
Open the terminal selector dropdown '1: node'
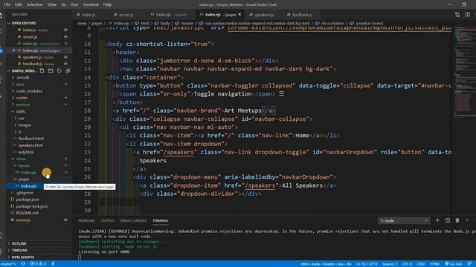[x=404, y=220]
